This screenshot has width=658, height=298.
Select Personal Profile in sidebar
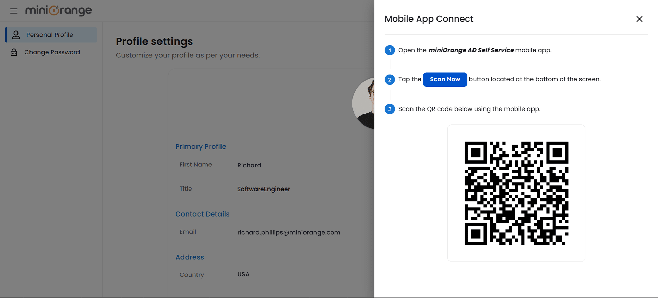(51, 35)
